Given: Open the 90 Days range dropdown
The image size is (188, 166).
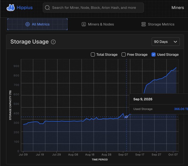Looking at the screenshot, I should tap(166, 42).
